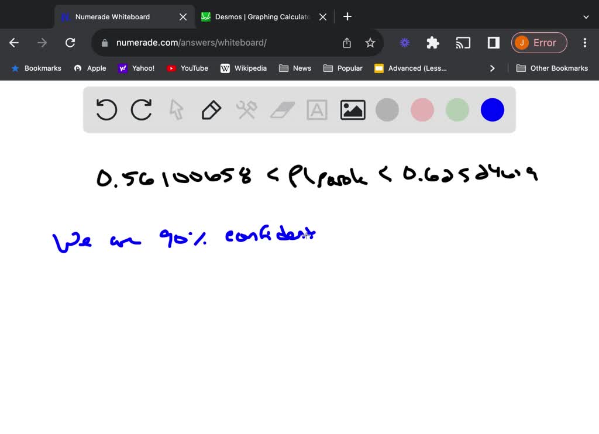This screenshot has width=599, height=434.
Task: Click the redo arrow on whiteboard toolbar
Action: (x=142, y=110)
